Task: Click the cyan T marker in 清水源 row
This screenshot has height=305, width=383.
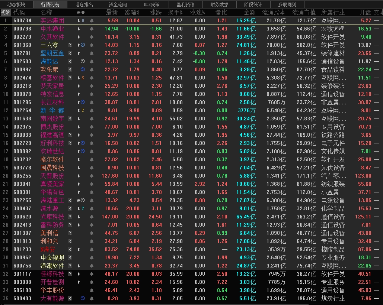Action: click(83, 208)
